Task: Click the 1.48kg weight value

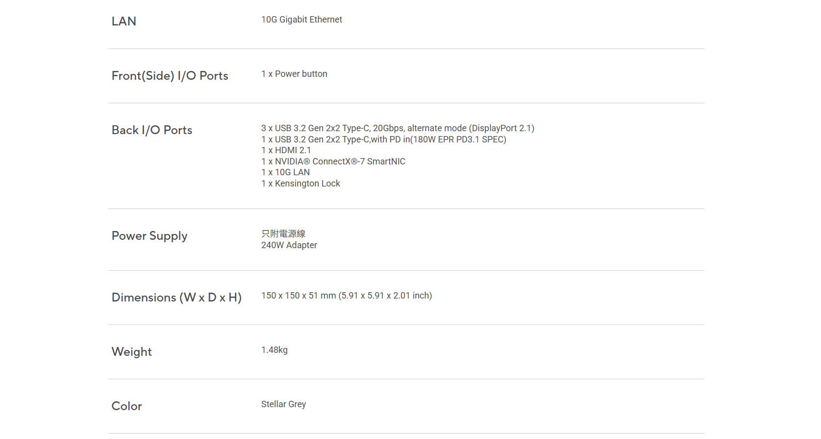Action: pos(274,350)
